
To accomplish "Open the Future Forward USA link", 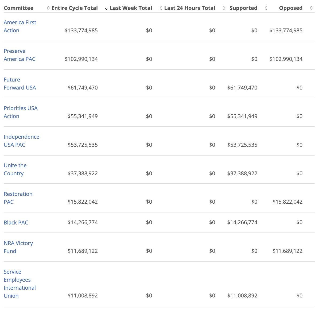I will 20,84.
